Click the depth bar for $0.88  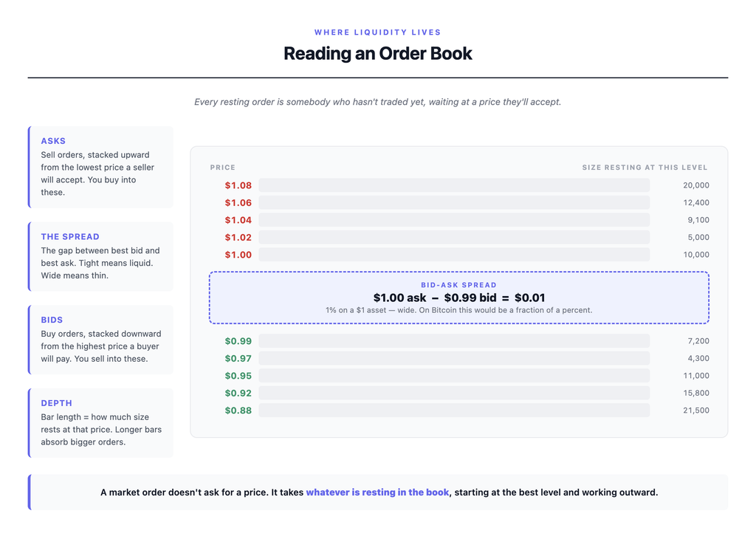click(454, 410)
